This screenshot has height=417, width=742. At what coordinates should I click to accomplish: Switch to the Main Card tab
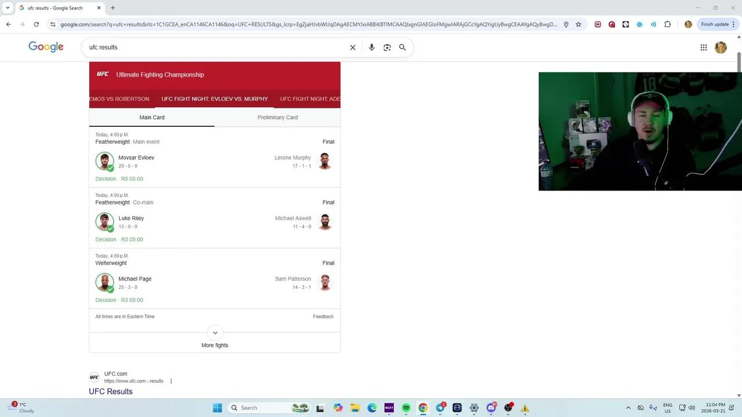point(152,118)
